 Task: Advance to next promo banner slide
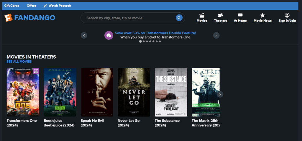pos(216,35)
